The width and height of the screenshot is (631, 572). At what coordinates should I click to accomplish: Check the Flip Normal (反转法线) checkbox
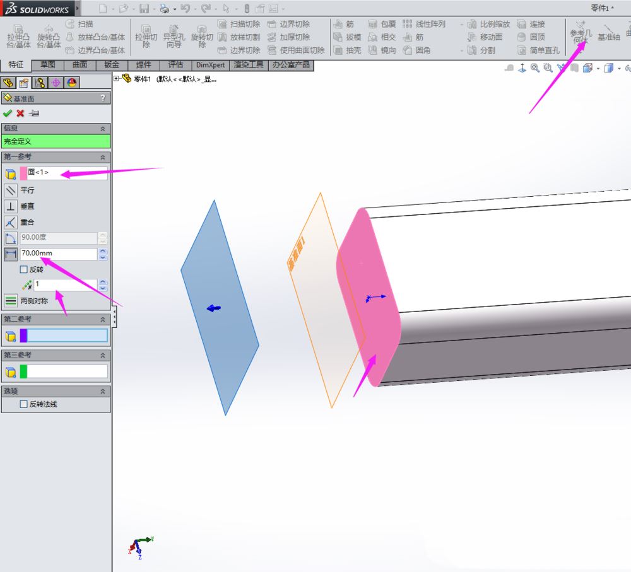pos(24,404)
